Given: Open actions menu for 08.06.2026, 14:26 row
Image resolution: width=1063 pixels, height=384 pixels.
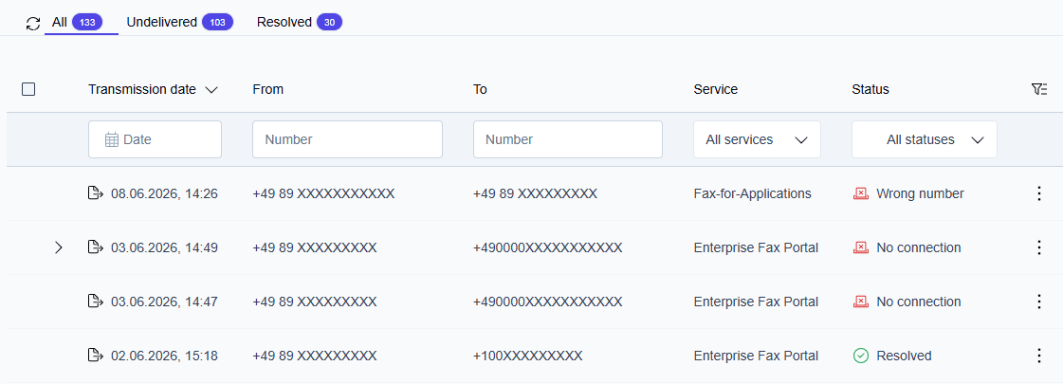Looking at the screenshot, I should [1038, 193].
